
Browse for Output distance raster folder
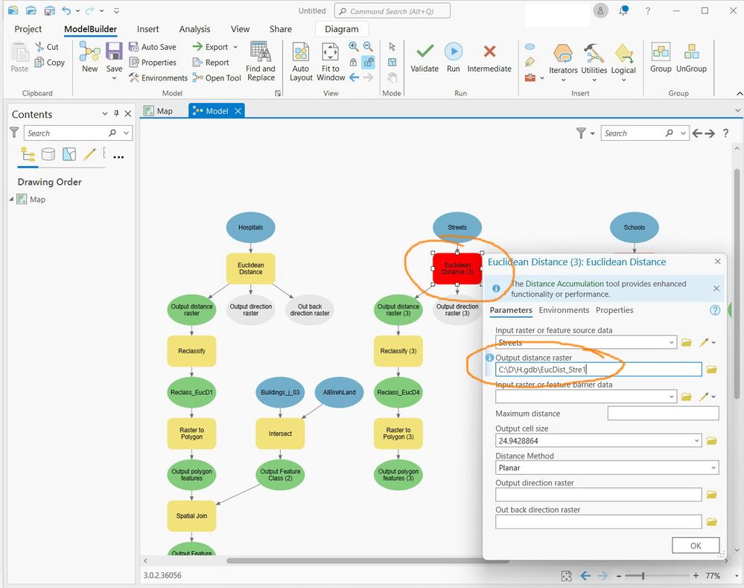tap(711, 370)
